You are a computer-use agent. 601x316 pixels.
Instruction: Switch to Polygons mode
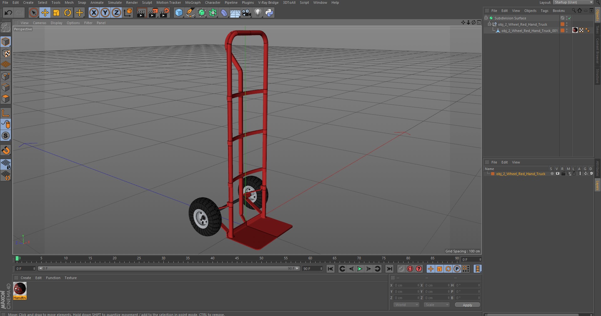click(6, 99)
